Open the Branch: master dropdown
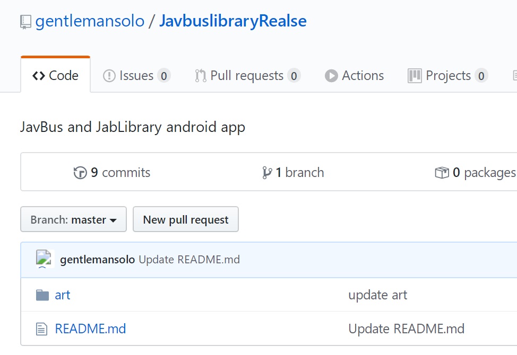Screen dimensions: 517x355 [73, 219]
